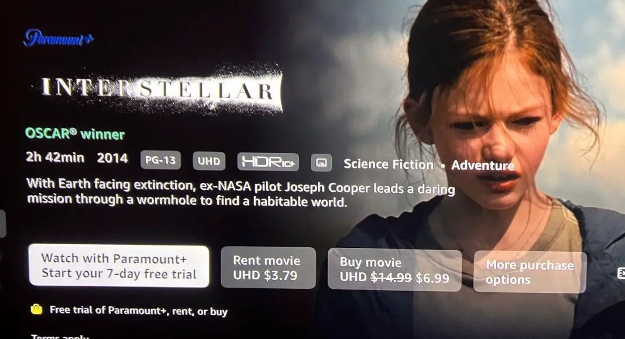This screenshot has width=625, height=339.
Task: Buy movie in UHD for $6.99
Action: click(394, 270)
